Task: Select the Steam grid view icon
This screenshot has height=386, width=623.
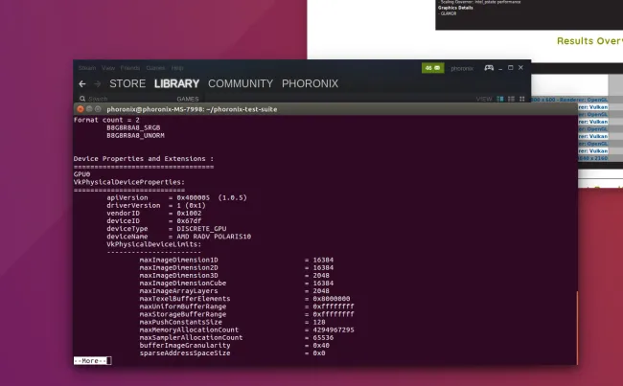Action: pos(522,99)
